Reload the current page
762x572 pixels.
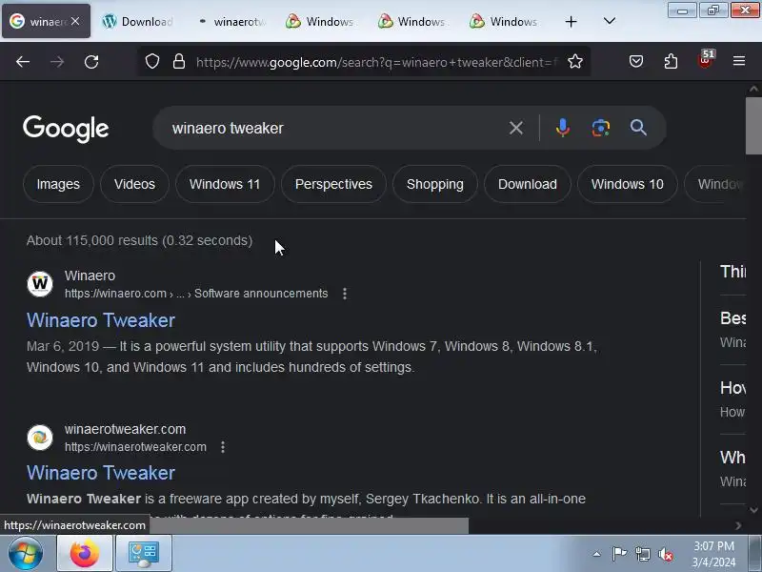(x=91, y=62)
